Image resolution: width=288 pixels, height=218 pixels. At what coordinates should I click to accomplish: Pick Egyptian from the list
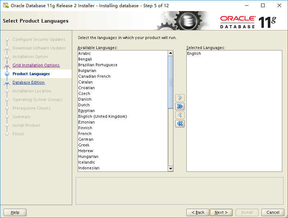123,111
